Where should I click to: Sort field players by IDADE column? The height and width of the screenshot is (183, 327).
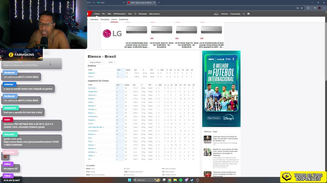pyautogui.click(x=127, y=85)
